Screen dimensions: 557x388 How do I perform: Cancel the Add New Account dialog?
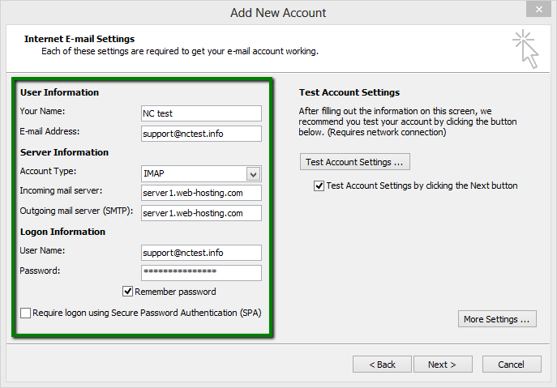(x=512, y=365)
